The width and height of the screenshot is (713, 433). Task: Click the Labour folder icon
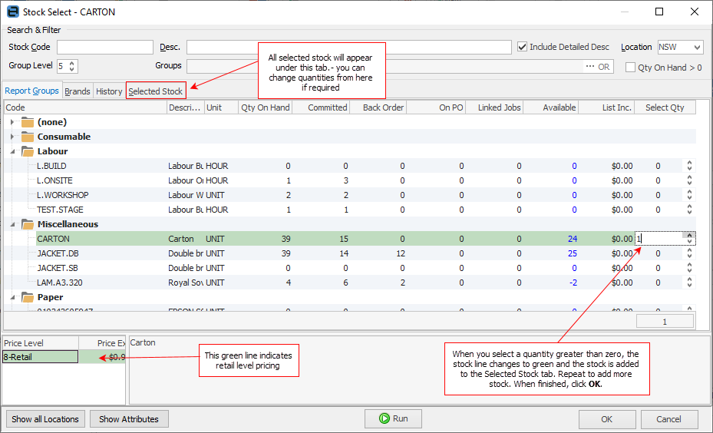pyautogui.click(x=28, y=151)
